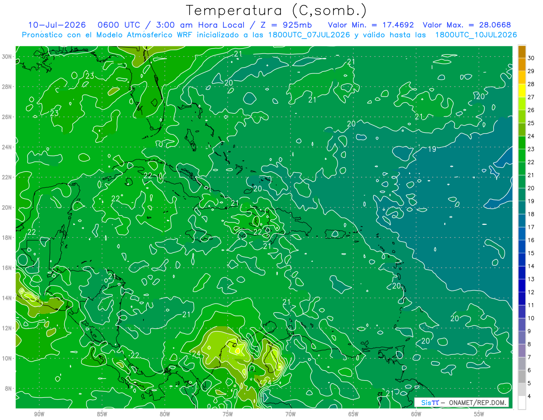543x420 pixels.
Task: Click the '28N' latitude axis label
Action: point(7,87)
